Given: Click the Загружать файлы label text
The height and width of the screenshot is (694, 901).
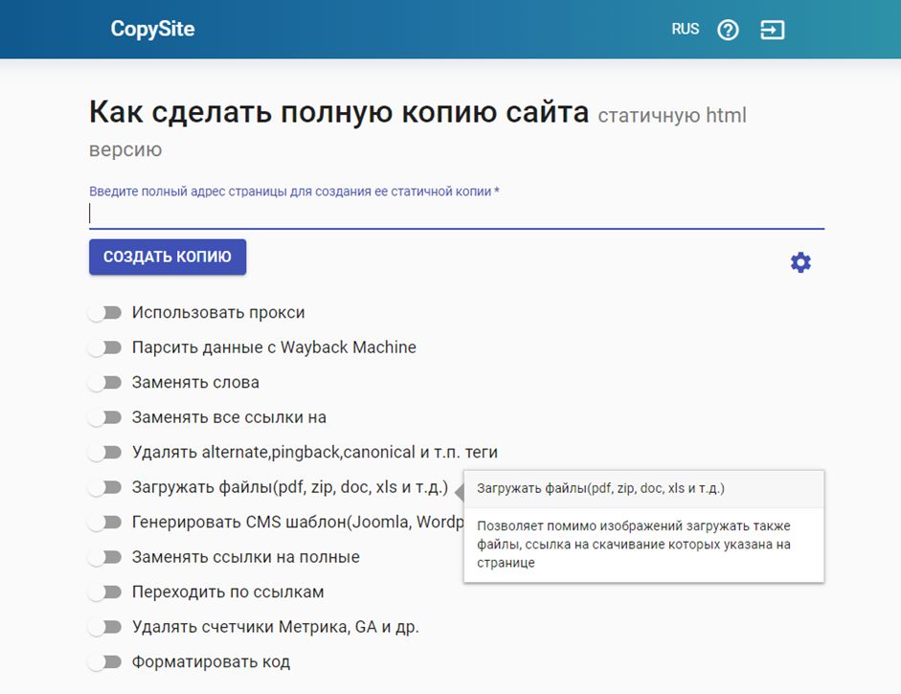Looking at the screenshot, I should (287, 486).
